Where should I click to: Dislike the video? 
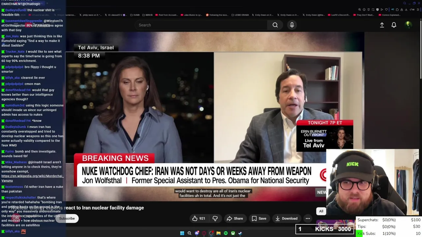click(x=215, y=218)
